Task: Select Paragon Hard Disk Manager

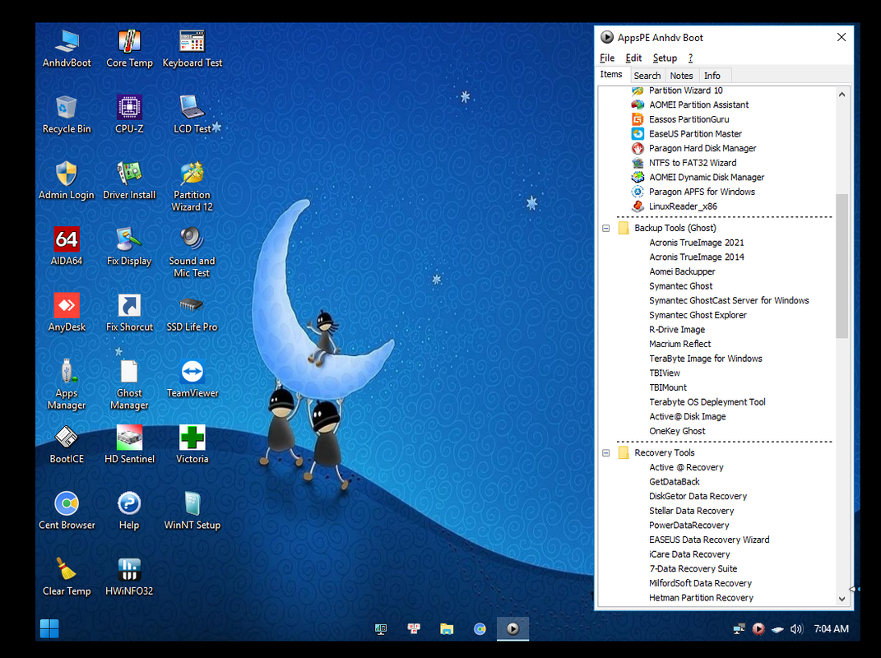Action: click(702, 148)
